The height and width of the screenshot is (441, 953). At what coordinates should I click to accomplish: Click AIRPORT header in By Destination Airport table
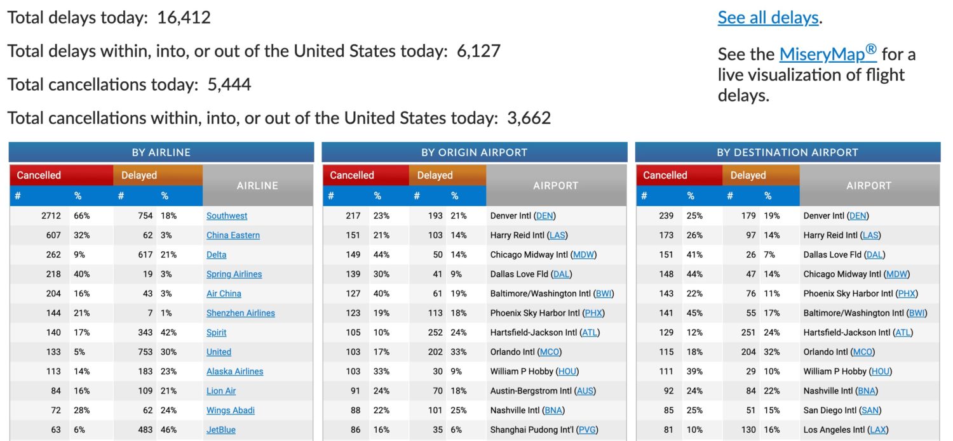coord(869,185)
